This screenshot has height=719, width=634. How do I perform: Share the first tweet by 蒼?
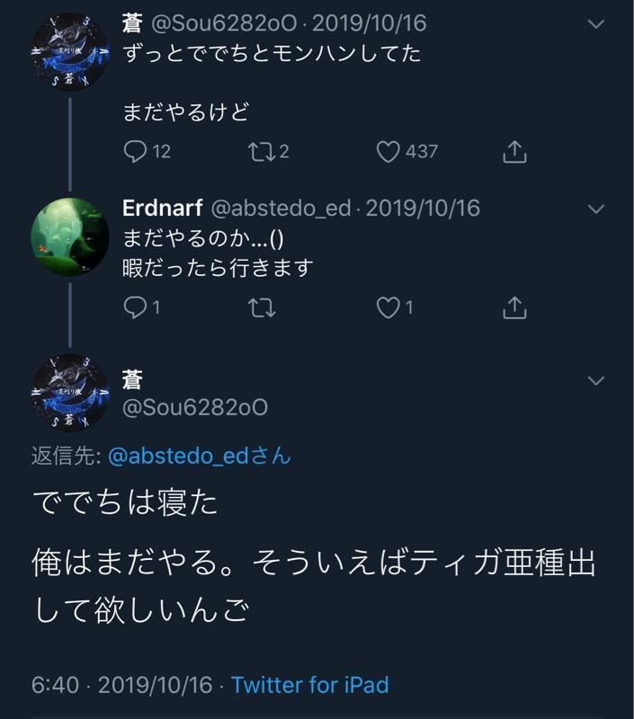[514, 152]
